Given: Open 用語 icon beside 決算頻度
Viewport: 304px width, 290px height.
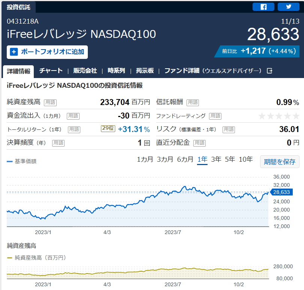Looking at the screenshot, I should 58,143.
